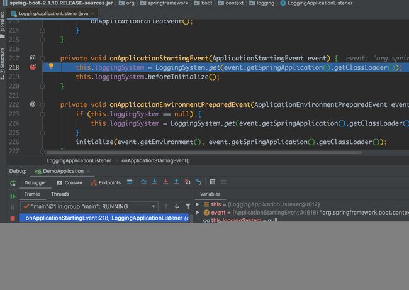The height and width of the screenshot is (290, 409).
Task: Click the show execution point icon
Action: click(x=130, y=182)
